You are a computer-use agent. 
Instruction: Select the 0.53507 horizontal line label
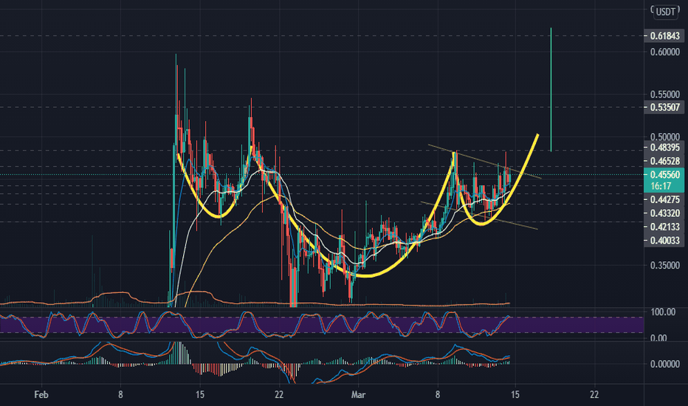point(664,107)
